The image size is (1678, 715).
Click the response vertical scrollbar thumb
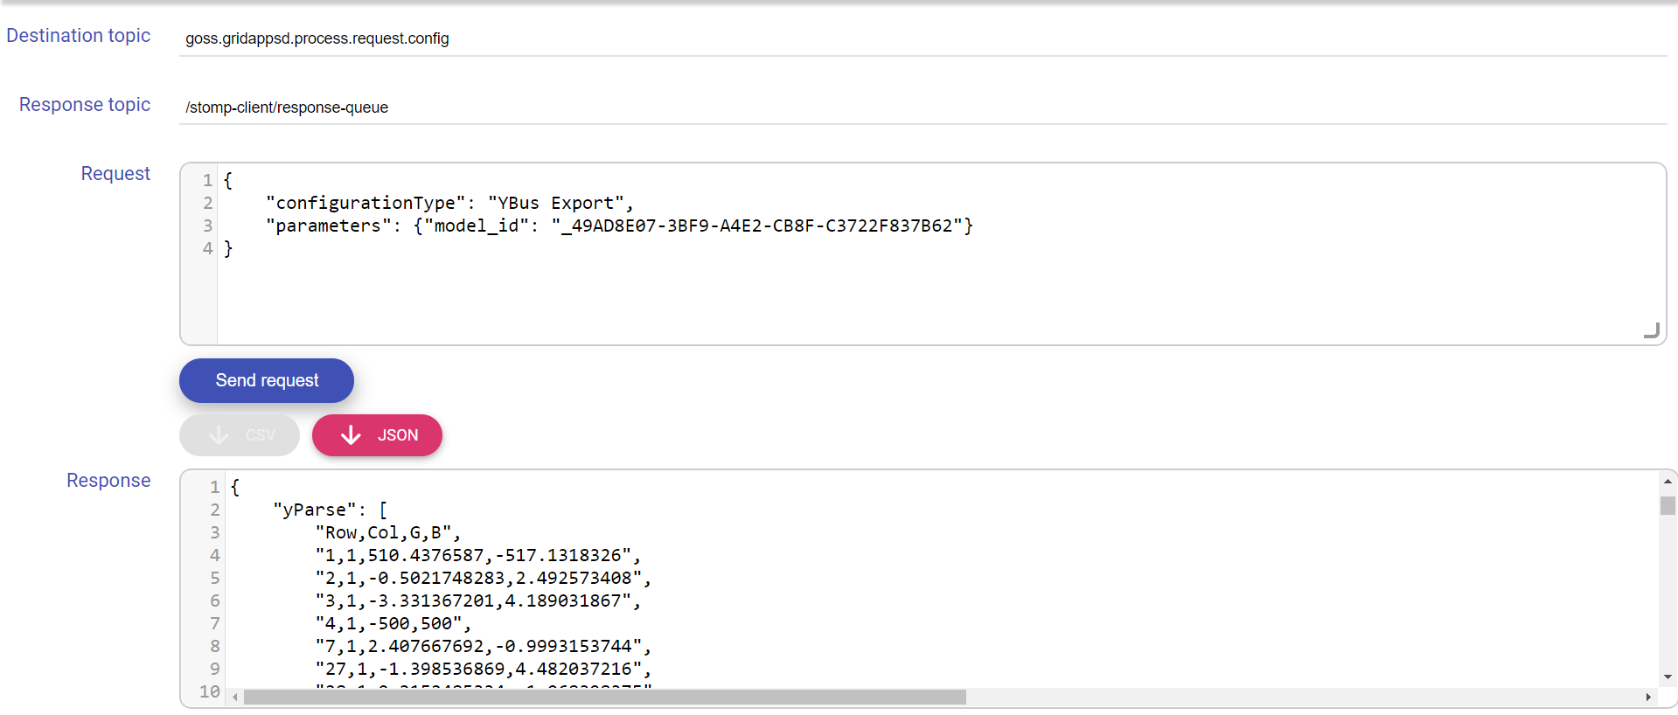point(1668,506)
